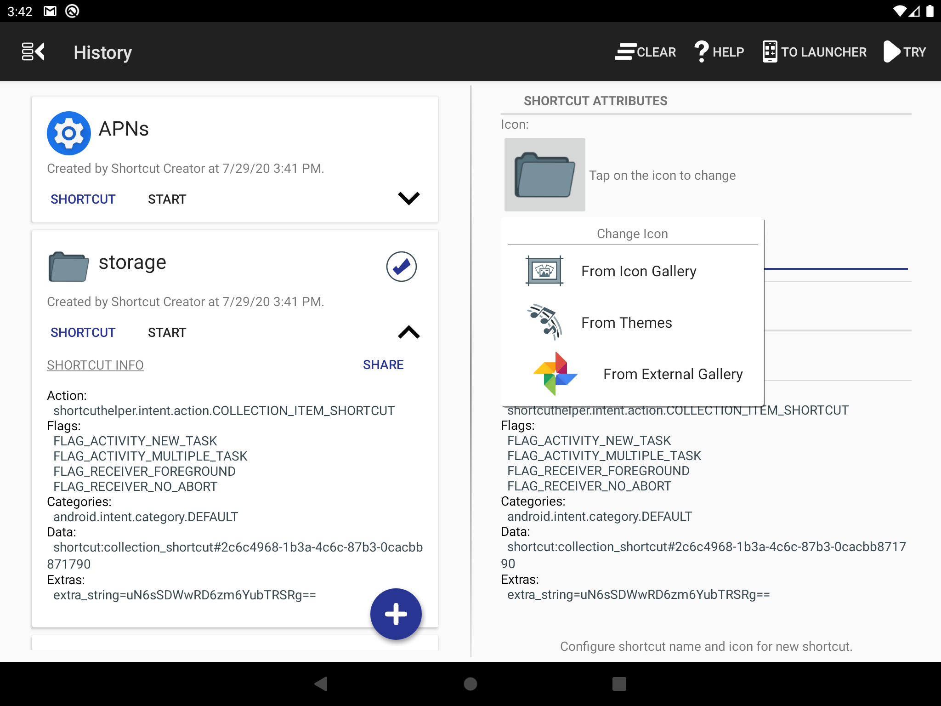Tap the Themes music notes icon
Image resolution: width=941 pixels, height=706 pixels.
point(544,322)
